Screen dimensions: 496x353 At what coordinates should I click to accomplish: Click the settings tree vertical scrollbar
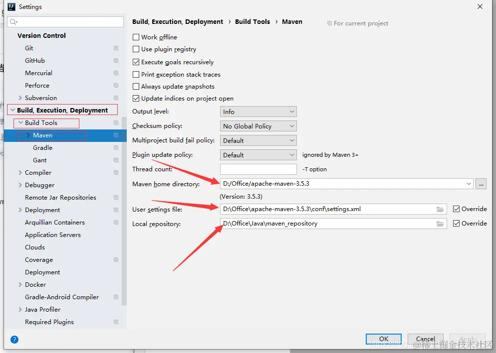[x=124, y=211]
